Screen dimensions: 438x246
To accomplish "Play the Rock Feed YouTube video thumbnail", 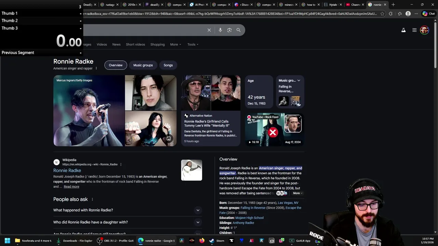I will pyautogui.click(x=274, y=130).
